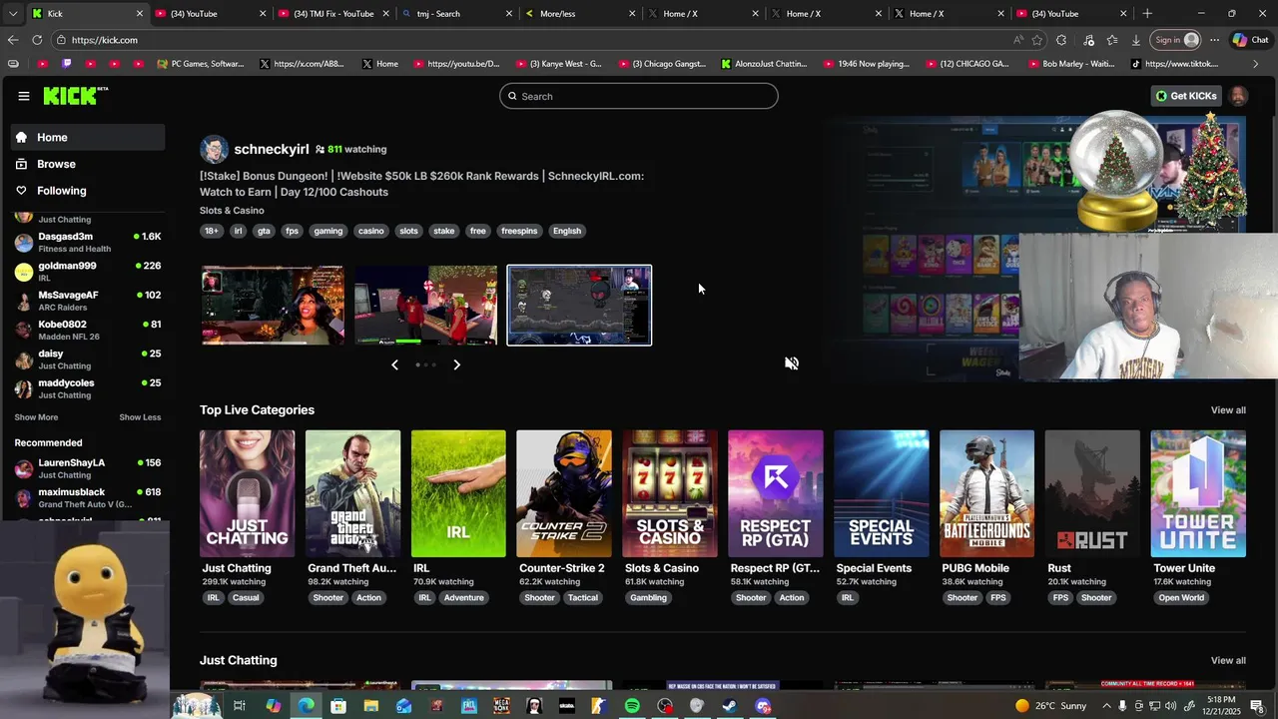
Task: Open a new browser tab
Action: pyautogui.click(x=1147, y=14)
